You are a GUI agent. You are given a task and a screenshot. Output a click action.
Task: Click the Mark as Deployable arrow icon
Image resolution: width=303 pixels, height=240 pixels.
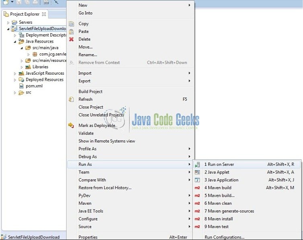coord(71,125)
